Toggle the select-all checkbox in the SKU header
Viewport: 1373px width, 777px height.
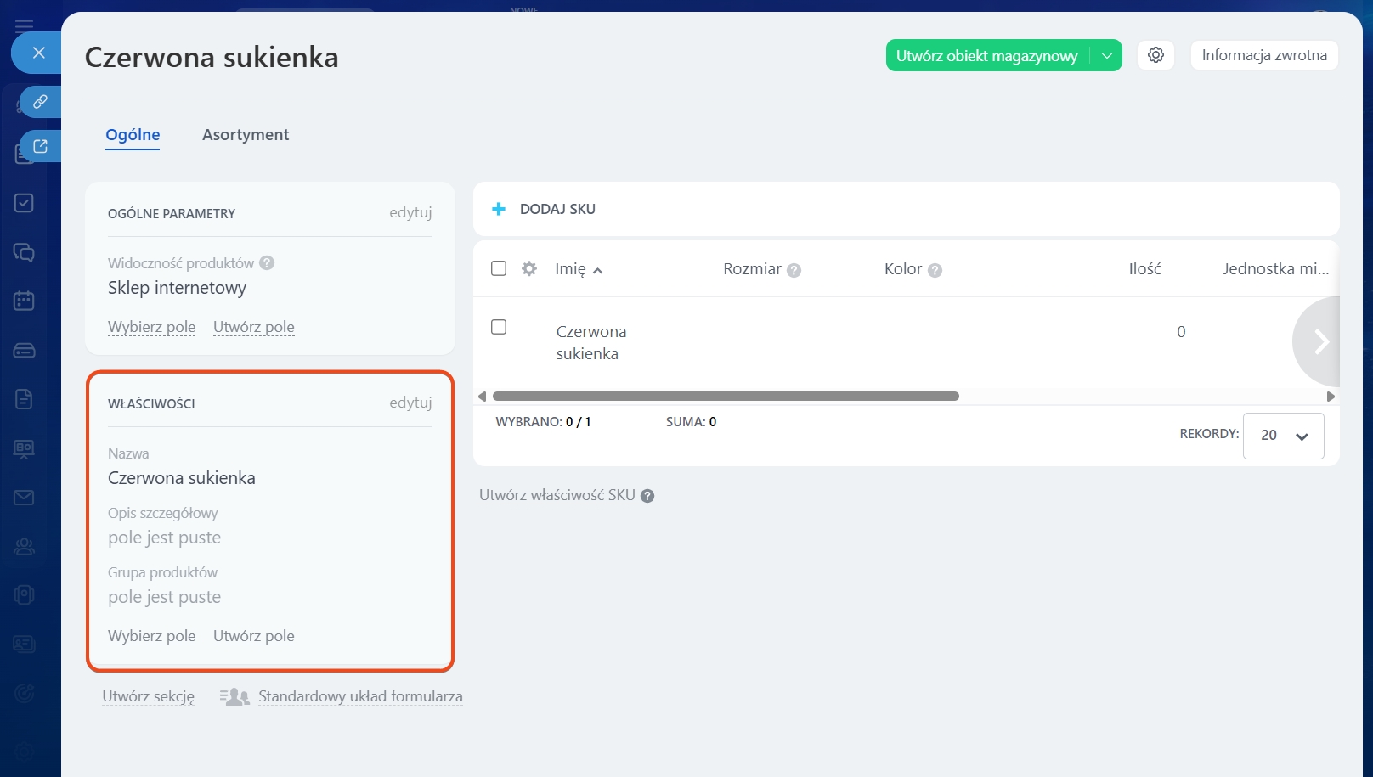pos(499,268)
